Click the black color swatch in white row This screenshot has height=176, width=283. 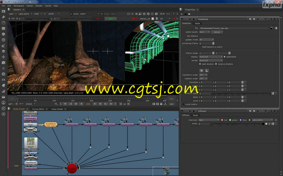(263, 124)
